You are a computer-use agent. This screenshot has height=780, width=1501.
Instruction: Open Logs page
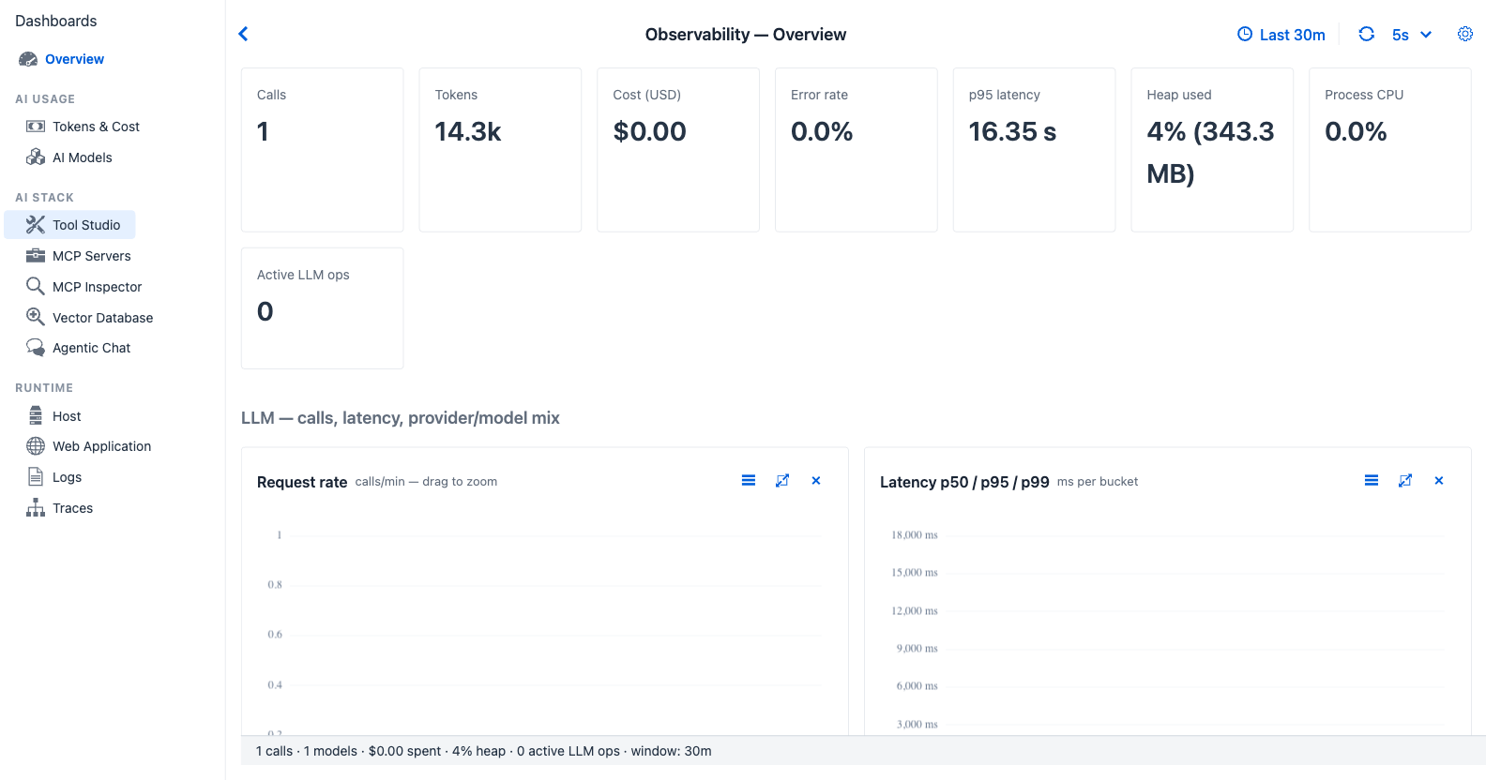pos(68,477)
